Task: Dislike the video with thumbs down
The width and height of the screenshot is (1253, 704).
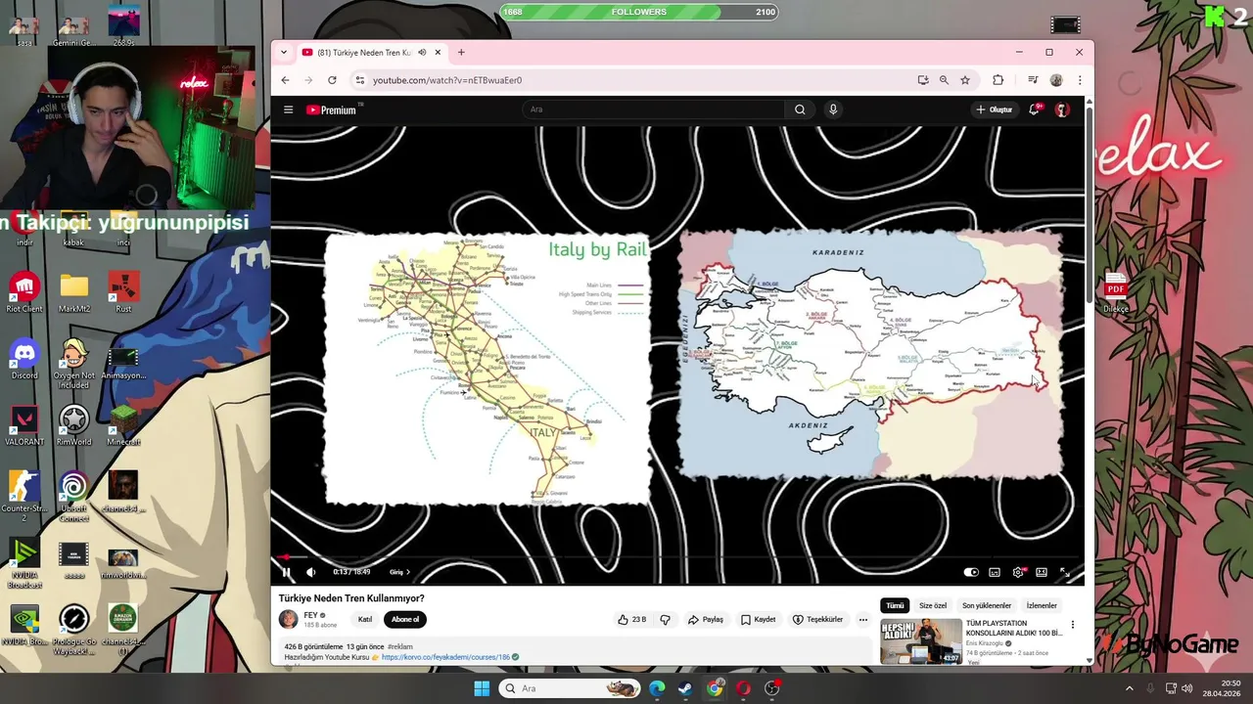Action: tap(665, 619)
